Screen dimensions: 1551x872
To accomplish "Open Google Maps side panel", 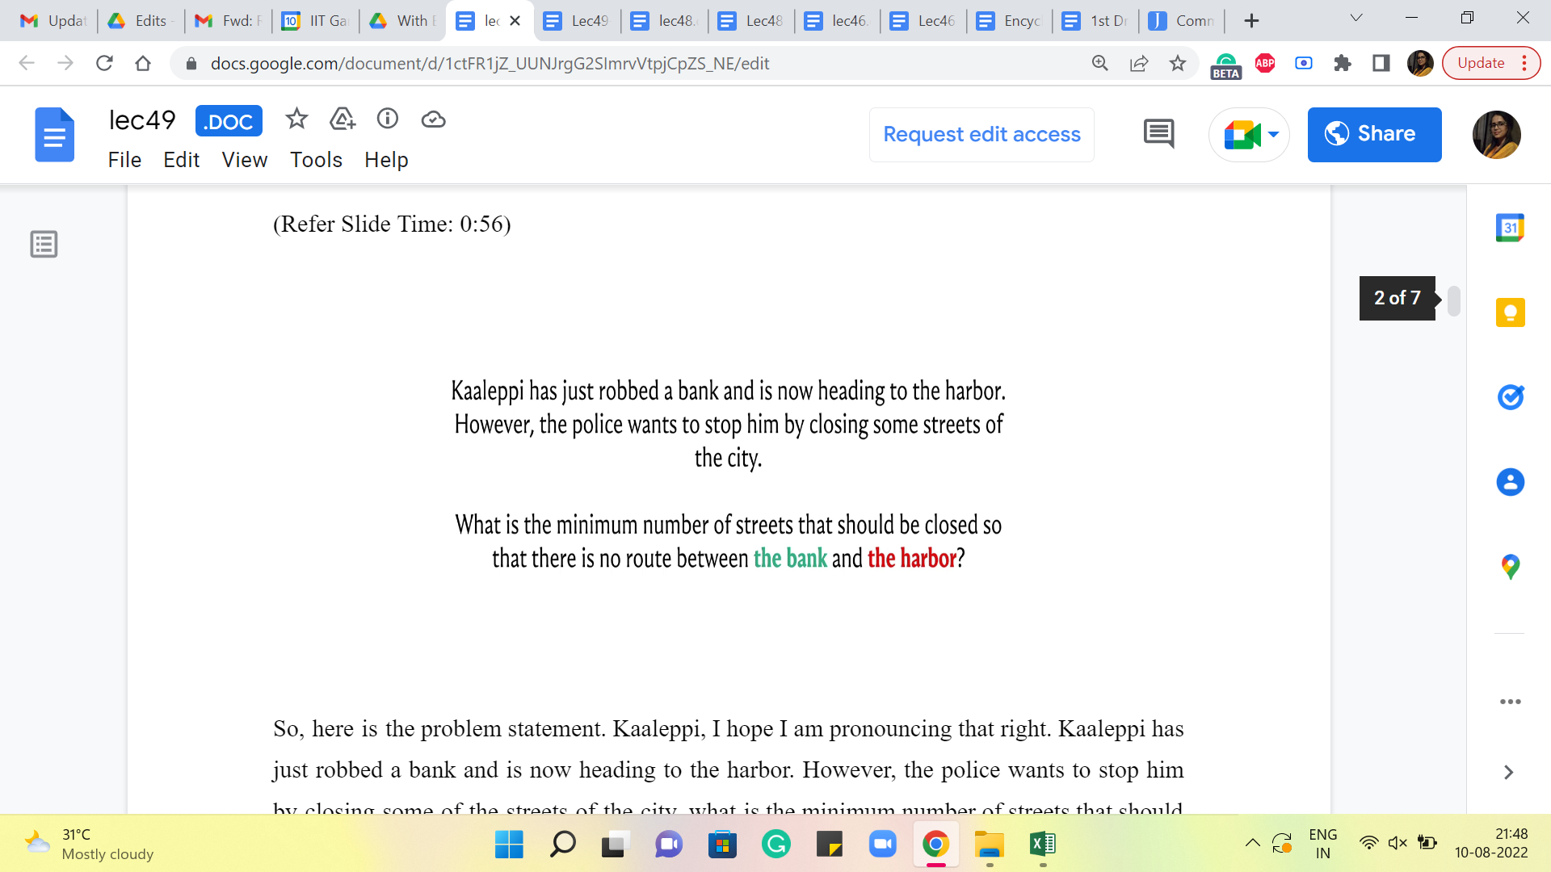I will pyautogui.click(x=1510, y=567).
